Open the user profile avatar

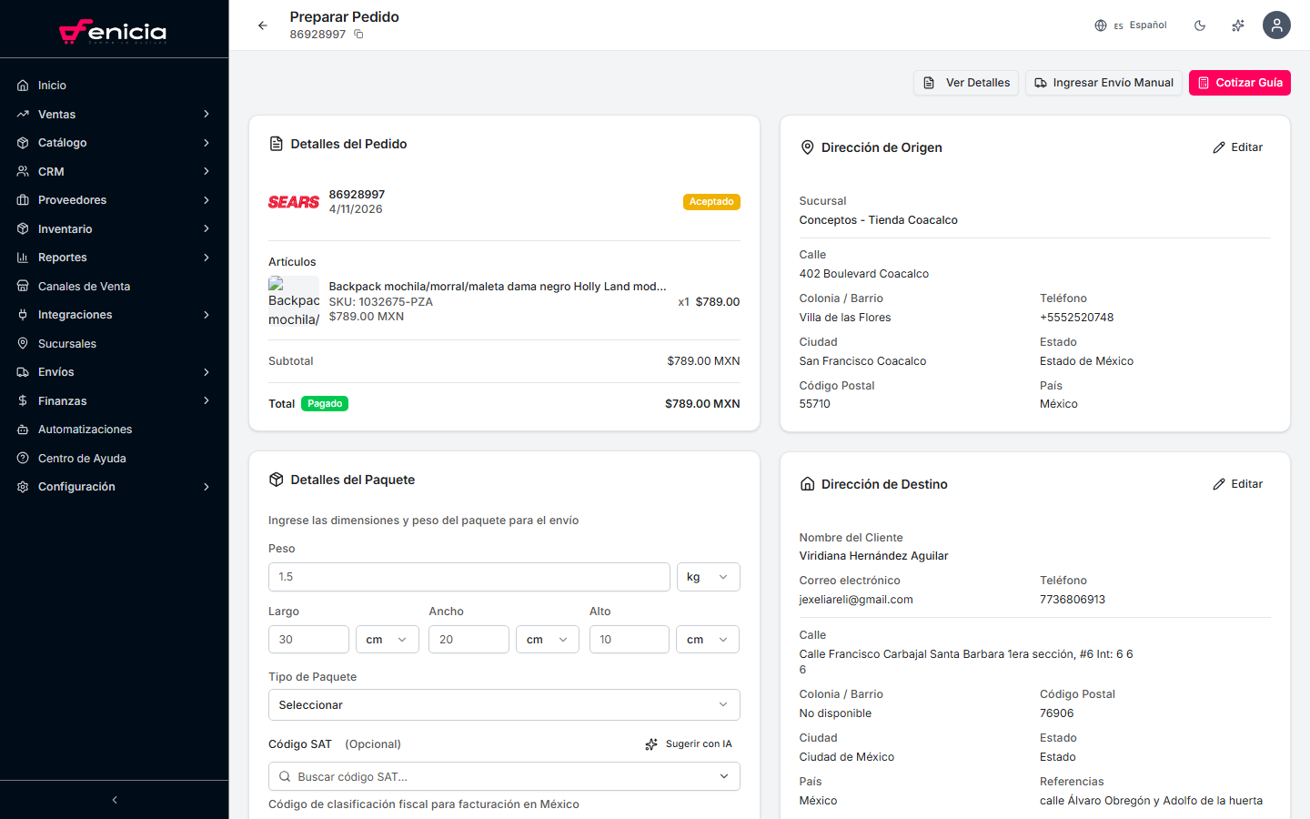click(1276, 25)
